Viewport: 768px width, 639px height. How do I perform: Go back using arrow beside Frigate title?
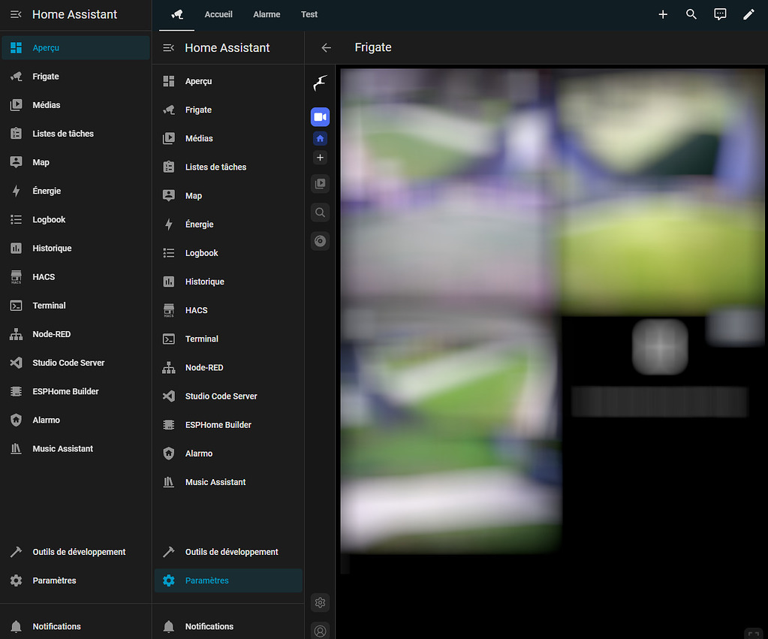(326, 47)
